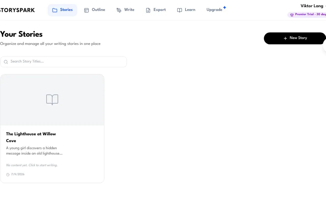
Task: Click the Outline layout icon
Action: click(x=87, y=10)
